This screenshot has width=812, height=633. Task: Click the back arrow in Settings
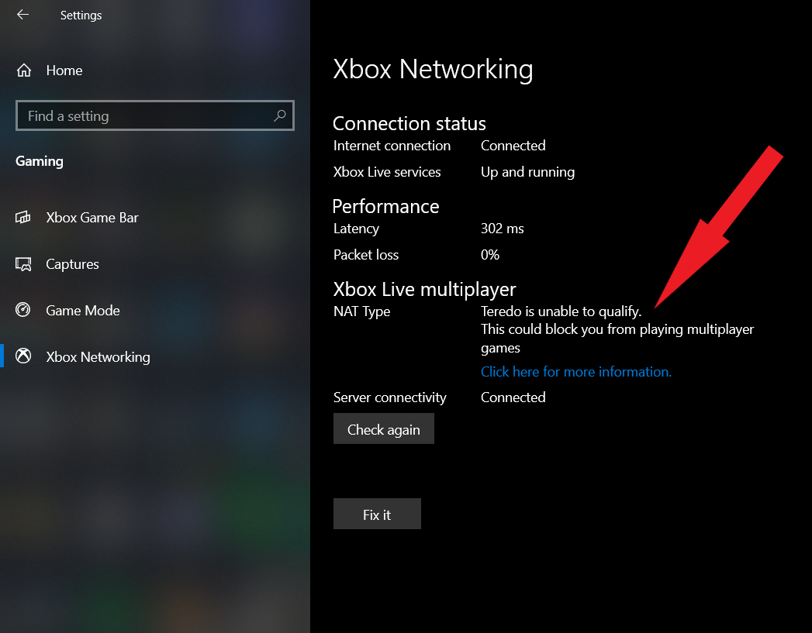point(22,15)
